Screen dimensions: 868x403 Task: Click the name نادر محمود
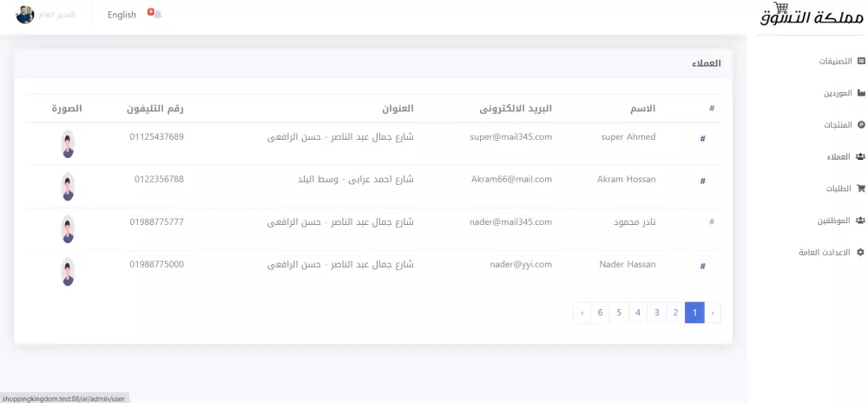[635, 222]
